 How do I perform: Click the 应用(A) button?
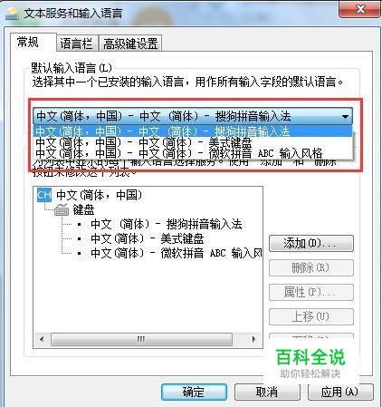pyautogui.click(x=340, y=392)
